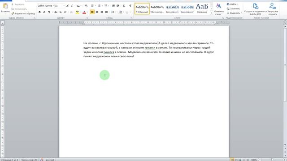Activate Формат по образцу (Format Painter)
Image resolution: width=287 pixels, height=161 pixels.
(x=23, y=13)
